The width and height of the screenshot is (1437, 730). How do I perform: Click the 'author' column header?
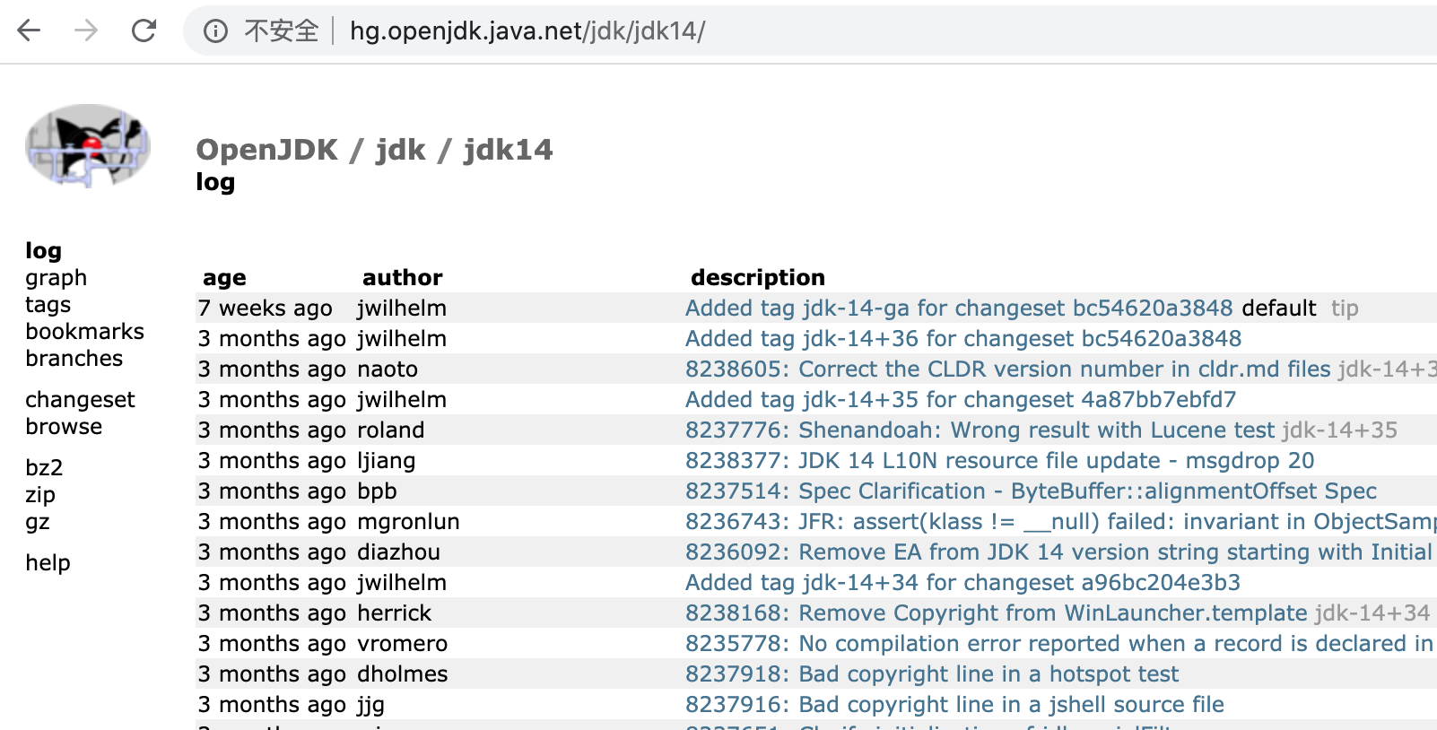pyautogui.click(x=403, y=278)
